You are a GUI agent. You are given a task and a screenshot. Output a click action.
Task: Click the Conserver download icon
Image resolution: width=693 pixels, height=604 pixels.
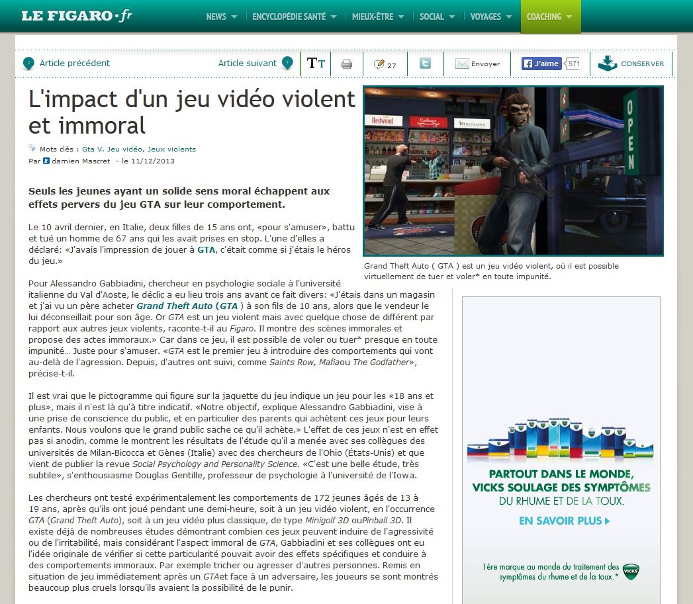pos(607,64)
